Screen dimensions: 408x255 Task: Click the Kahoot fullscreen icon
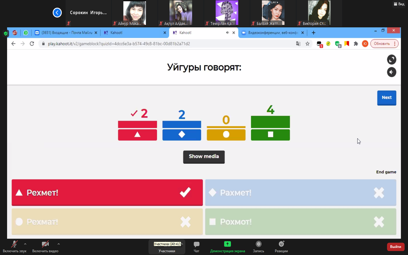pos(391,60)
